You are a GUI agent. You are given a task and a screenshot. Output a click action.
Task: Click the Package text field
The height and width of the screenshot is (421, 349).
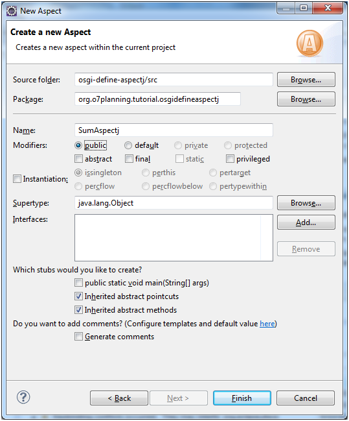point(157,99)
